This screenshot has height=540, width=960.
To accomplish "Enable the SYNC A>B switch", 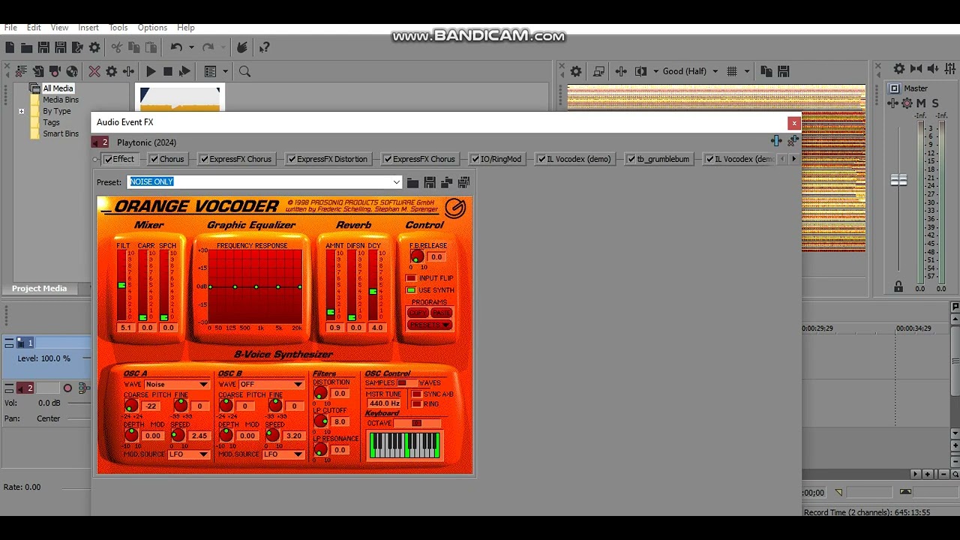I will click(x=417, y=394).
